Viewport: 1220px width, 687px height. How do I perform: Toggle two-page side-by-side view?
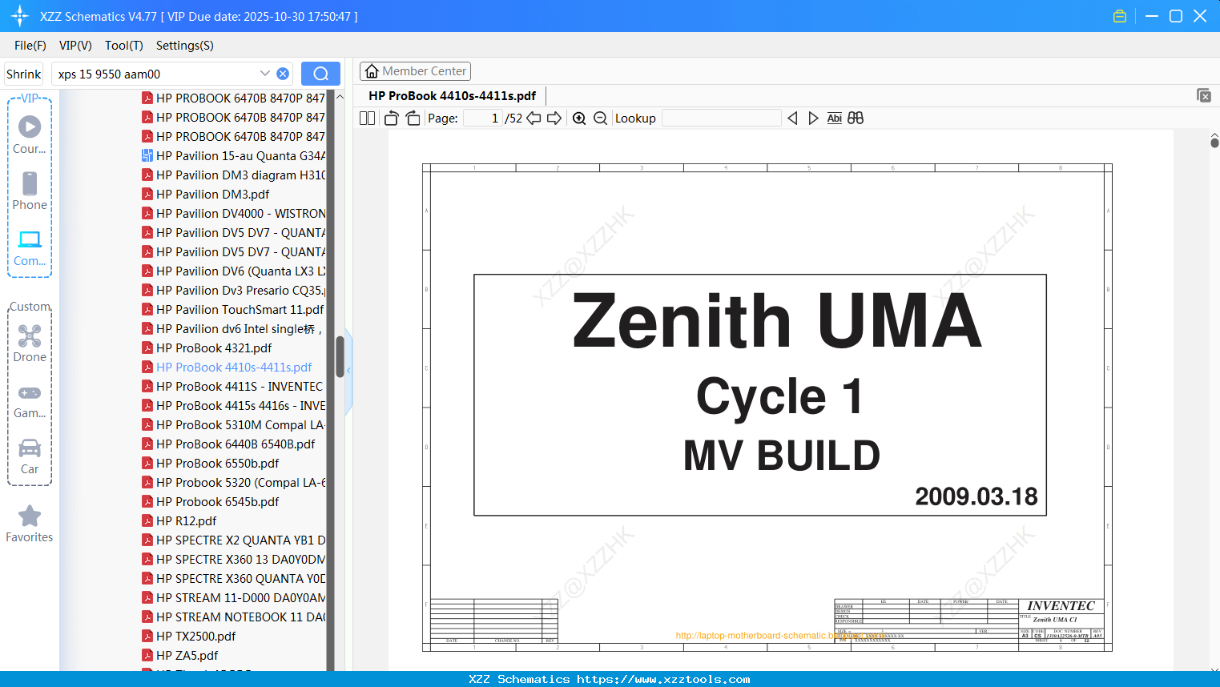click(x=367, y=119)
